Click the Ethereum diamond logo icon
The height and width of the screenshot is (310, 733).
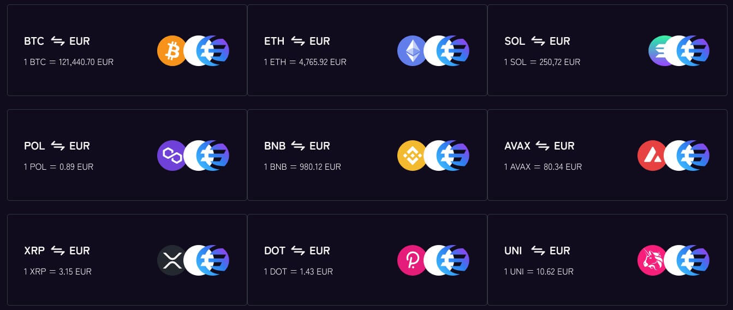coord(410,51)
